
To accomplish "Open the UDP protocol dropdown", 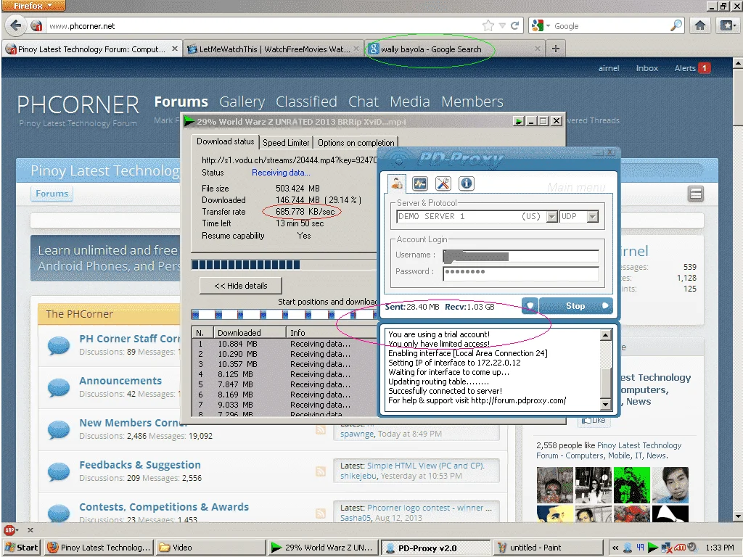I will 593,216.
